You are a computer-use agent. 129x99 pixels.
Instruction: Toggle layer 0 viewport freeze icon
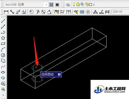click(x=82, y=4)
